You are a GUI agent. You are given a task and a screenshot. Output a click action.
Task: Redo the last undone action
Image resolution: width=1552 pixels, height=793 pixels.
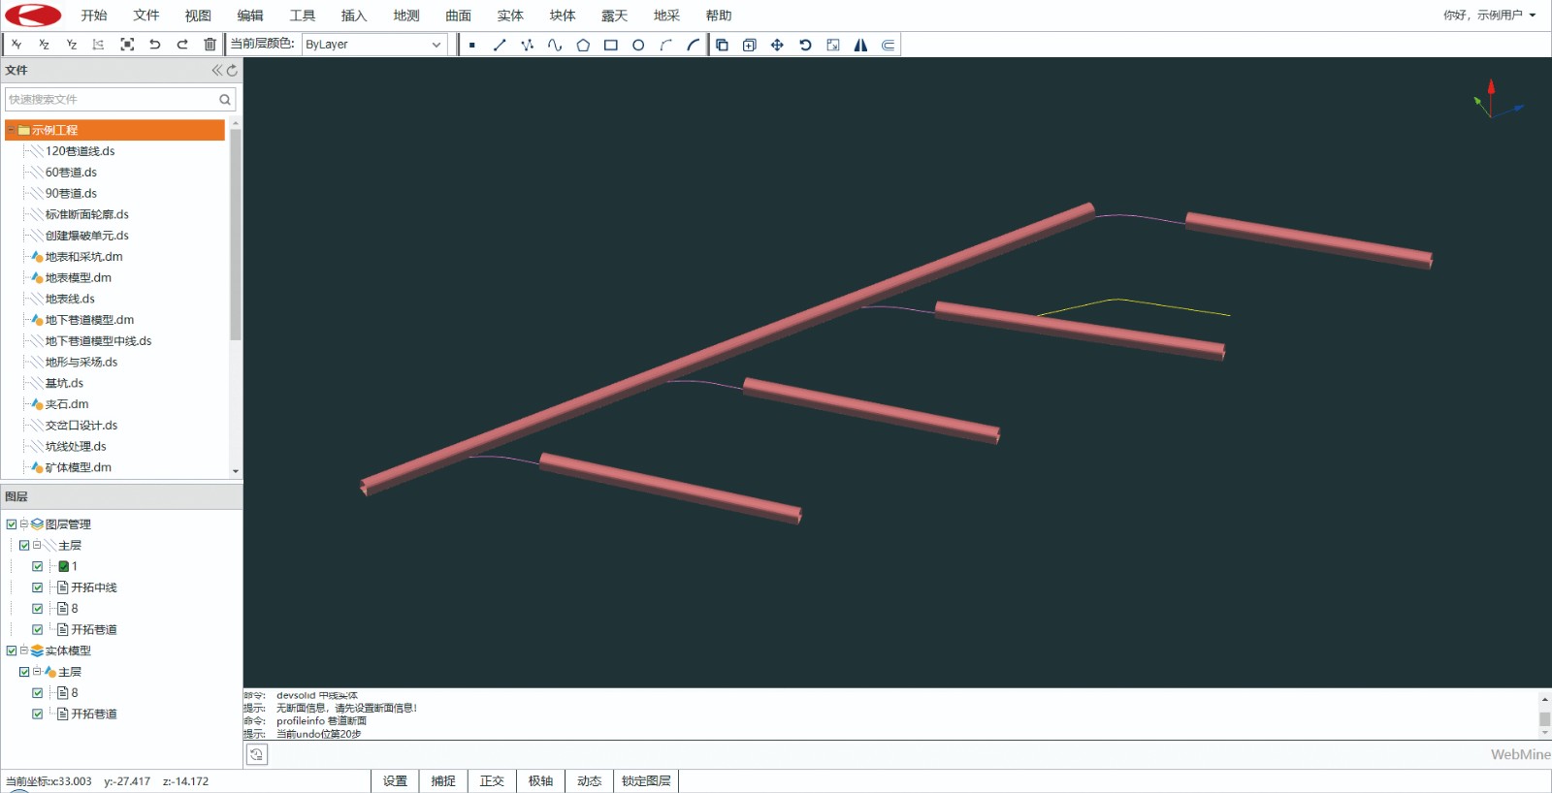tap(182, 45)
